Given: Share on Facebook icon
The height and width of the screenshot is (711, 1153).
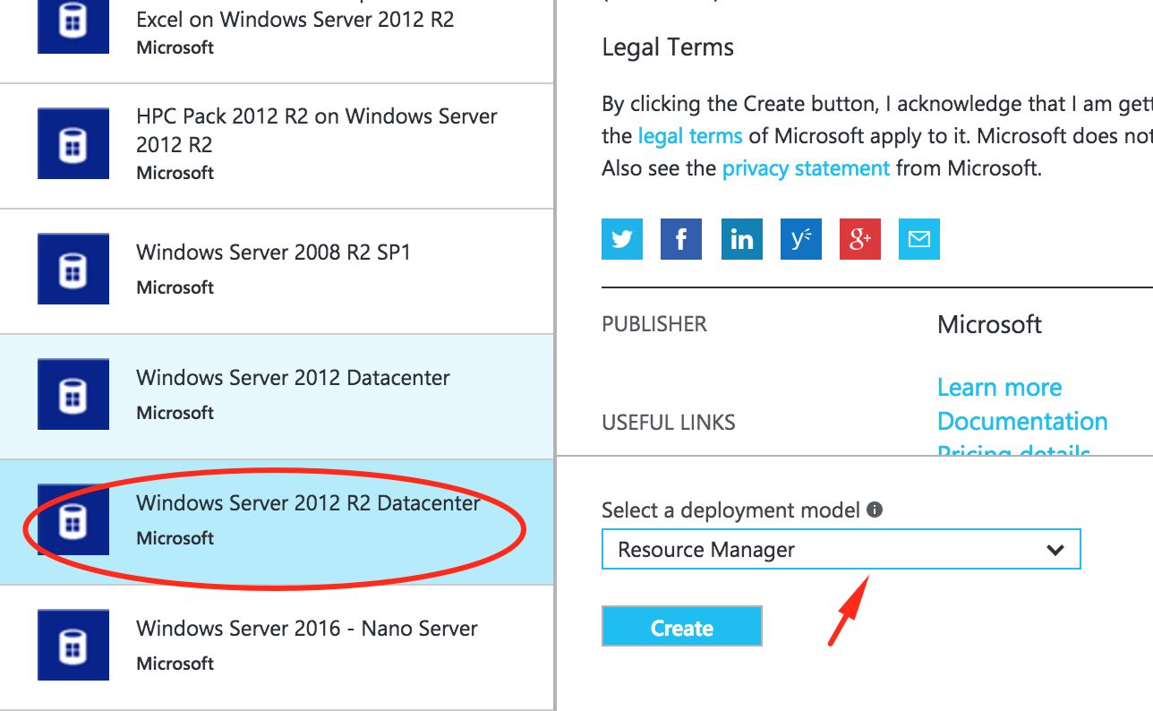Looking at the screenshot, I should point(681,239).
